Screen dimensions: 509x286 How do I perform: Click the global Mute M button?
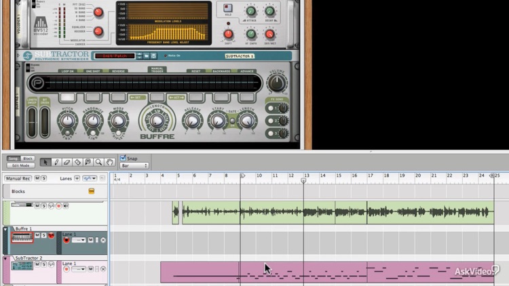tap(37, 178)
